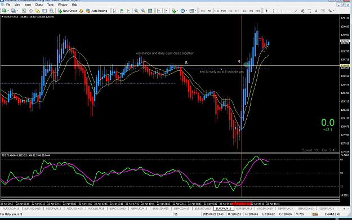352x220 pixels.
Task: Open the Window menu
Action: [x=63, y=5]
